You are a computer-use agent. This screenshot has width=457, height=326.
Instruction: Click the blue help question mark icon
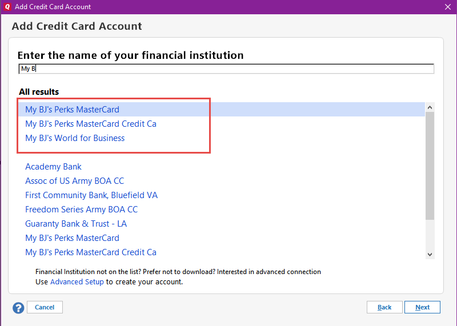pos(18,308)
